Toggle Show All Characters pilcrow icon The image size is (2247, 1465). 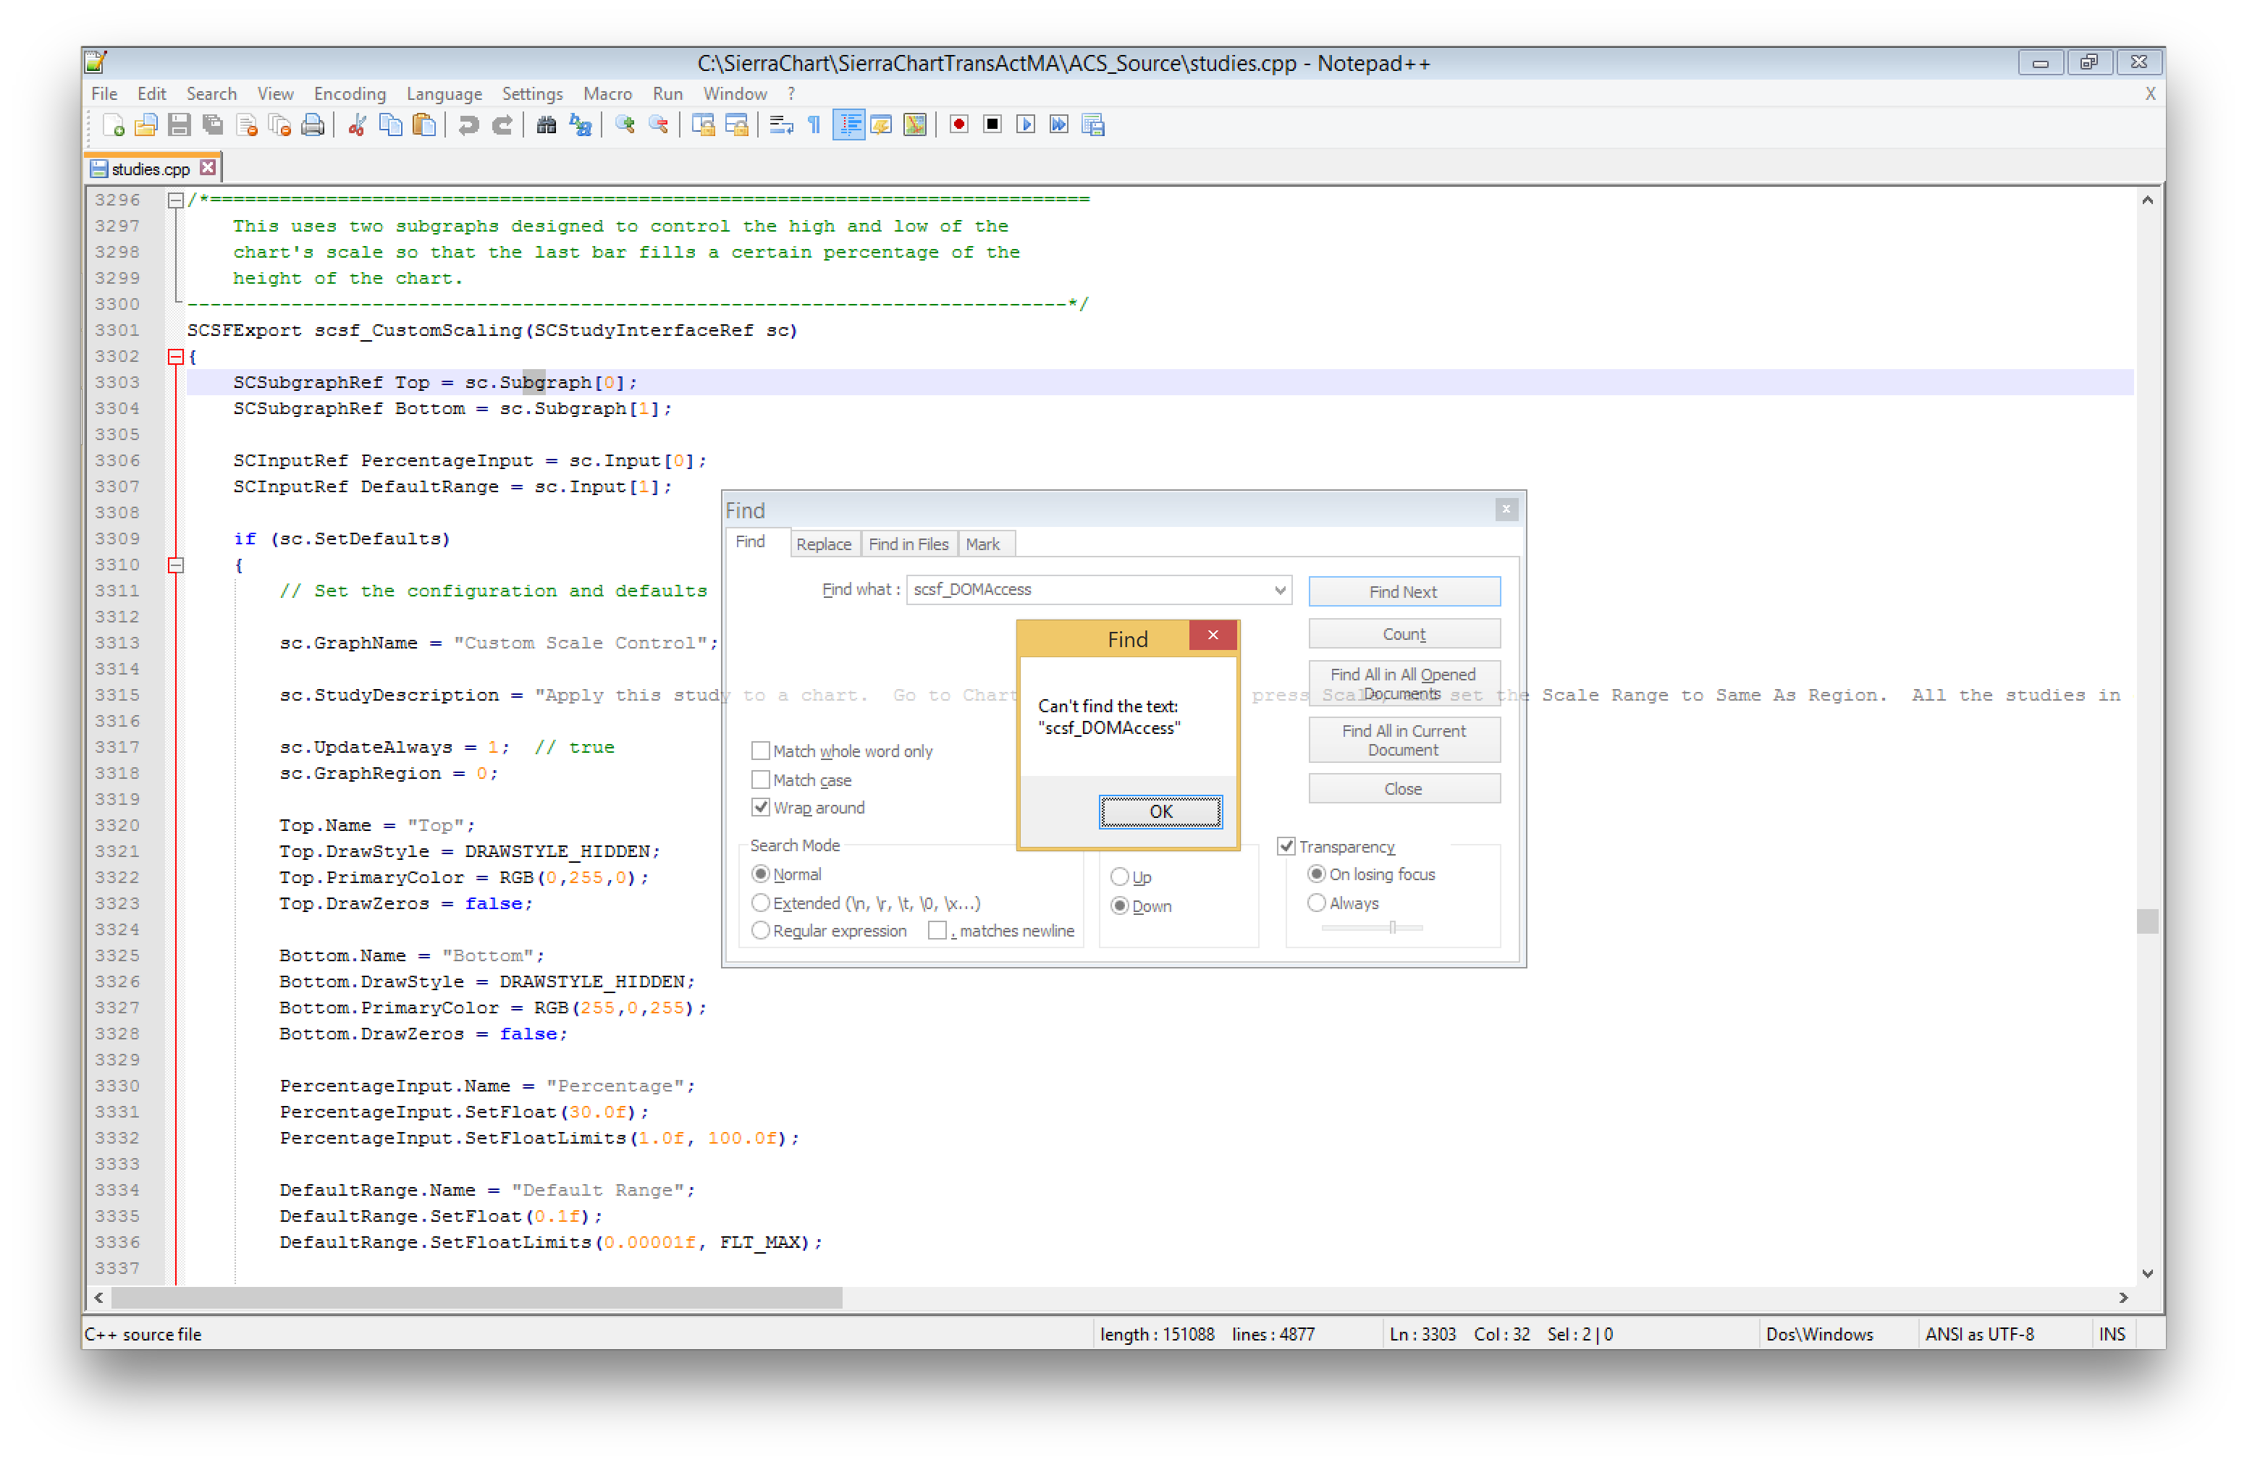click(x=814, y=124)
